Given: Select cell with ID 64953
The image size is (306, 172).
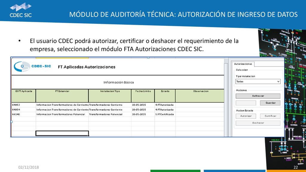Looking at the screenshot, I should point(24,105).
